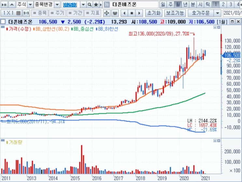Select the 주 (weekly) period tab

tap(170, 5)
